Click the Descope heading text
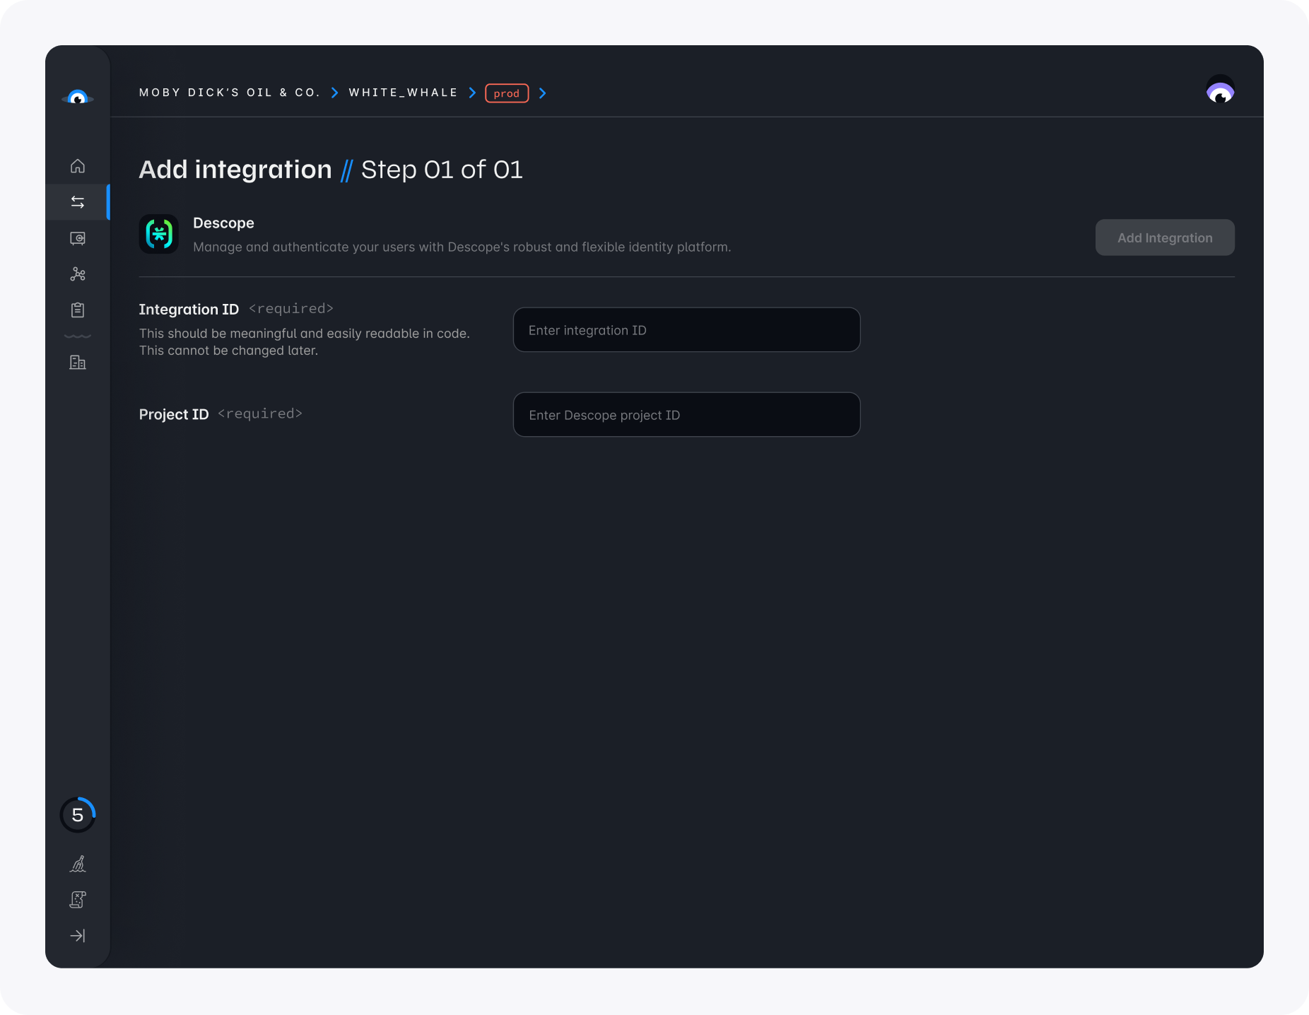The height and width of the screenshot is (1015, 1309). [x=223, y=223]
